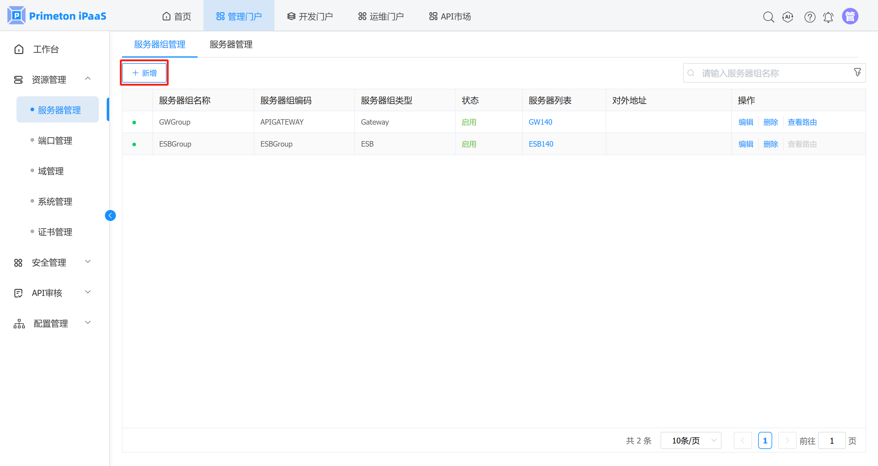
Task: Click the Primeton iPaaS logo
Action: click(x=57, y=15)
